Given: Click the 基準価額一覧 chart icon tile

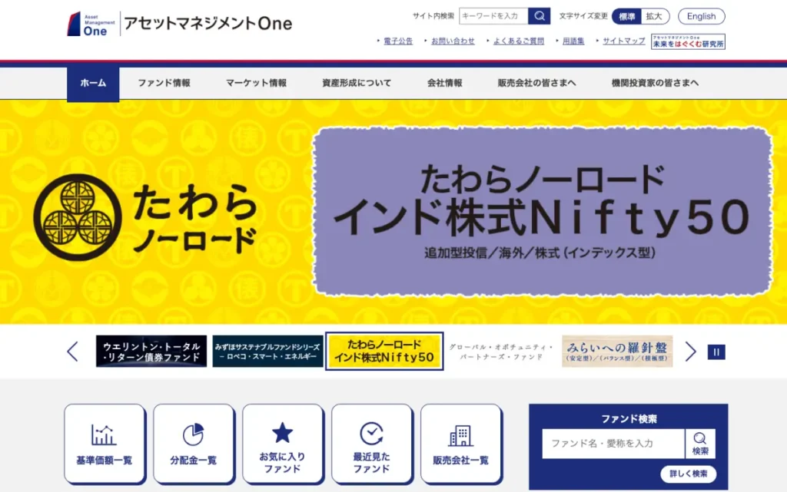Looking at the screenshot, I should pyautogui.click(x=105, y=444).
